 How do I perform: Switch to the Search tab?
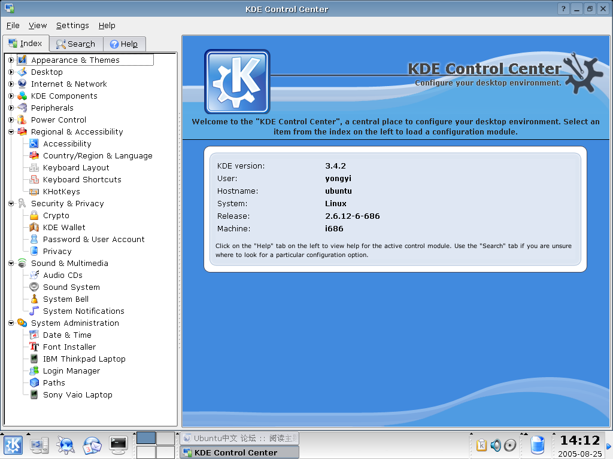point(76,44)
